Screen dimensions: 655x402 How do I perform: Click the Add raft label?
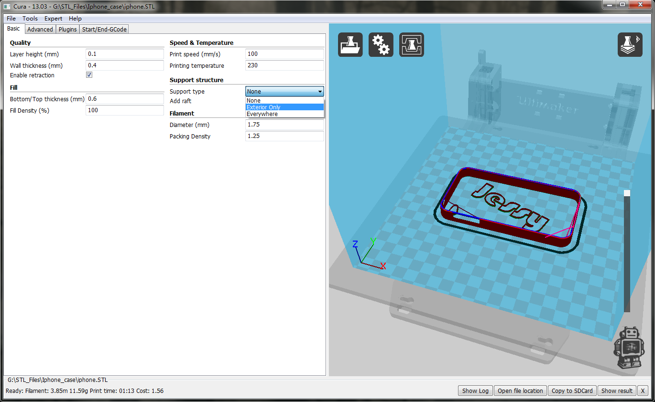click(x=180, y=101)
